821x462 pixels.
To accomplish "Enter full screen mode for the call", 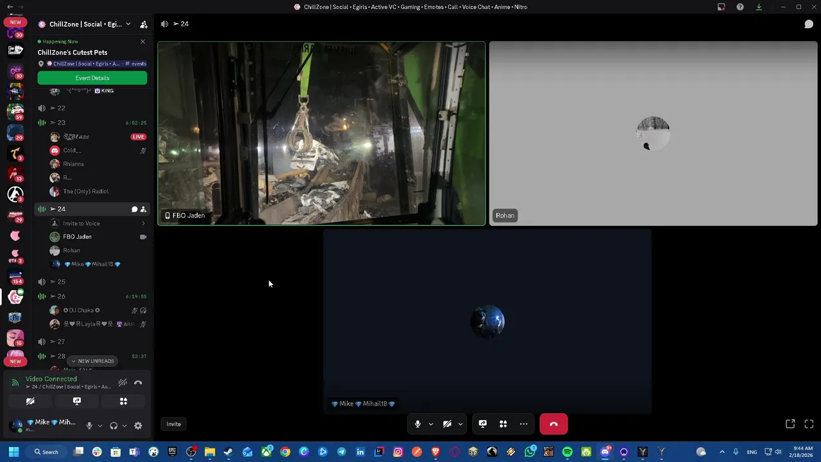I will (809, 424).
